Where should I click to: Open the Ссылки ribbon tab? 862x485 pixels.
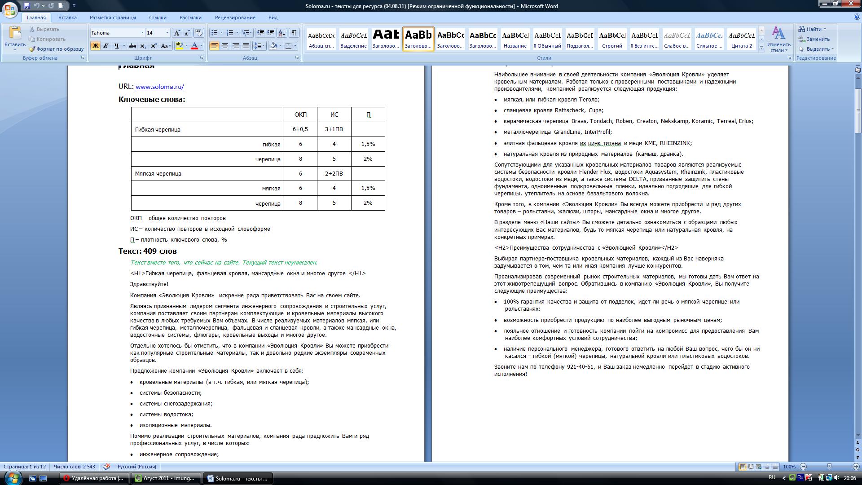pyautogui.click(x=158, y=18)
